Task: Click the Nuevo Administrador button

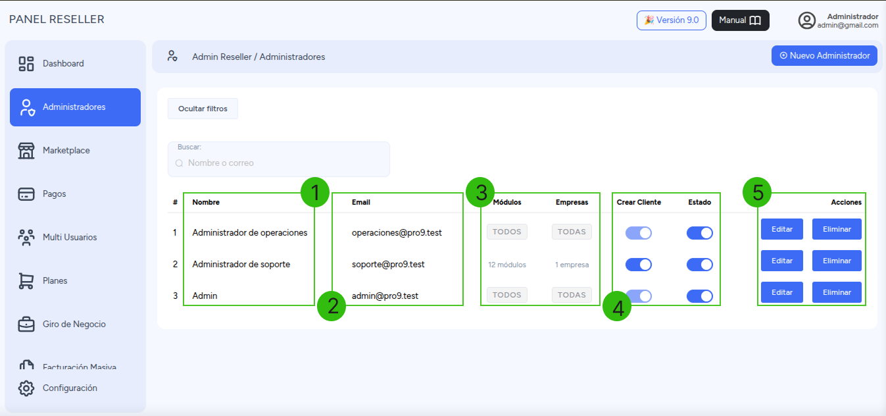Action: 824,56
